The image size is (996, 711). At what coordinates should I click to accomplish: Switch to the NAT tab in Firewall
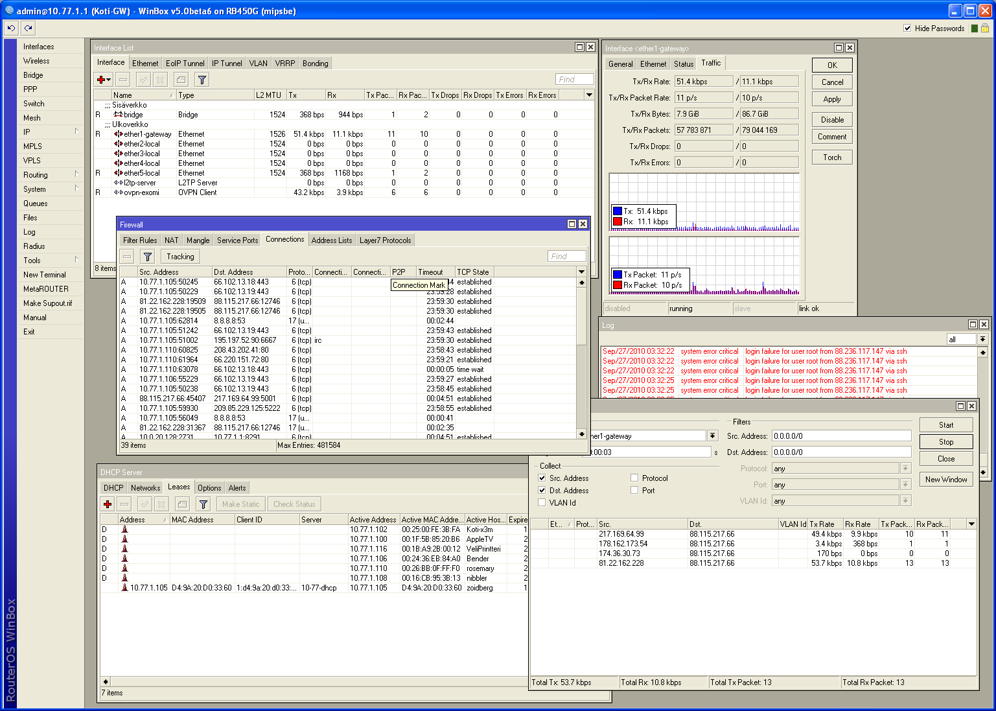click(171, 240)
